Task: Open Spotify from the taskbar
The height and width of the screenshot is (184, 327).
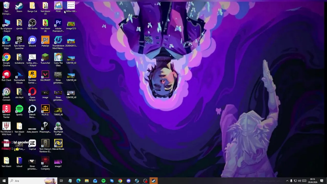Action: click(103, 181)
